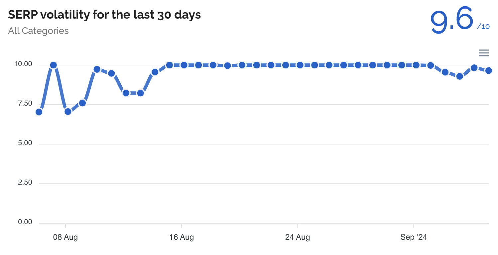The width and height of the screenshot is (498, 255).
Task: Click the 10.00 y-axis label
Action: 23,64
